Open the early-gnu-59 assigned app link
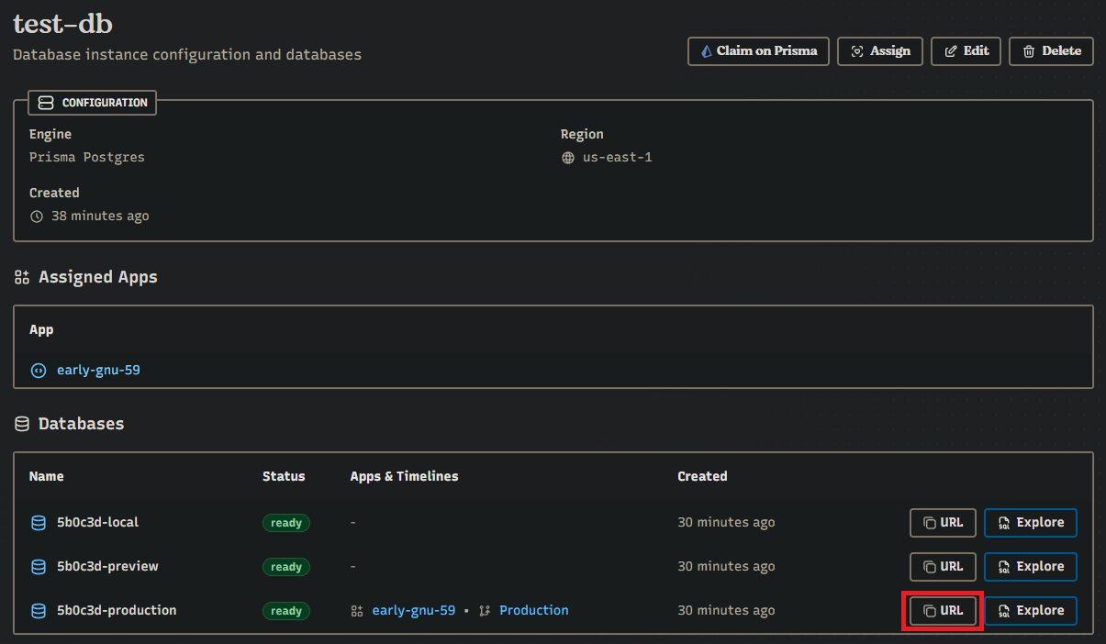 click(x=98, y=371)
